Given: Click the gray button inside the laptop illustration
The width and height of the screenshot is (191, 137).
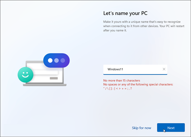Looking at the screenshot, I should tap(54, 77).
